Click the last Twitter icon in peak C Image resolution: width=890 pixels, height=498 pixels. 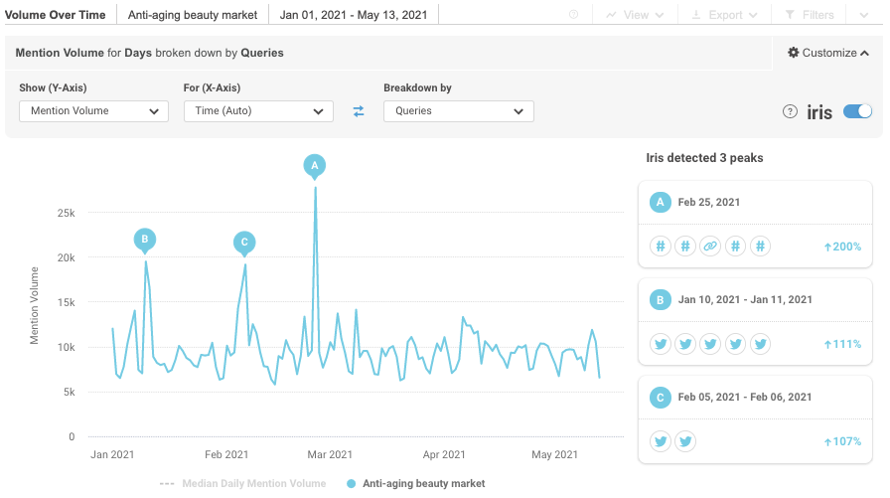pyautogui.click(x=684, y=441)
